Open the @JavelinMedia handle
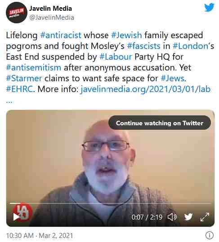Image resolution: width=219 pixels, height=242 pixels. pyautogui.click(x=51, y=18)
